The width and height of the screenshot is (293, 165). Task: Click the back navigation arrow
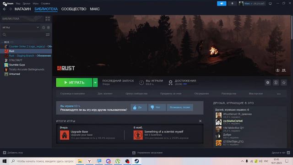pyautogui.click(x=5, y=9)
